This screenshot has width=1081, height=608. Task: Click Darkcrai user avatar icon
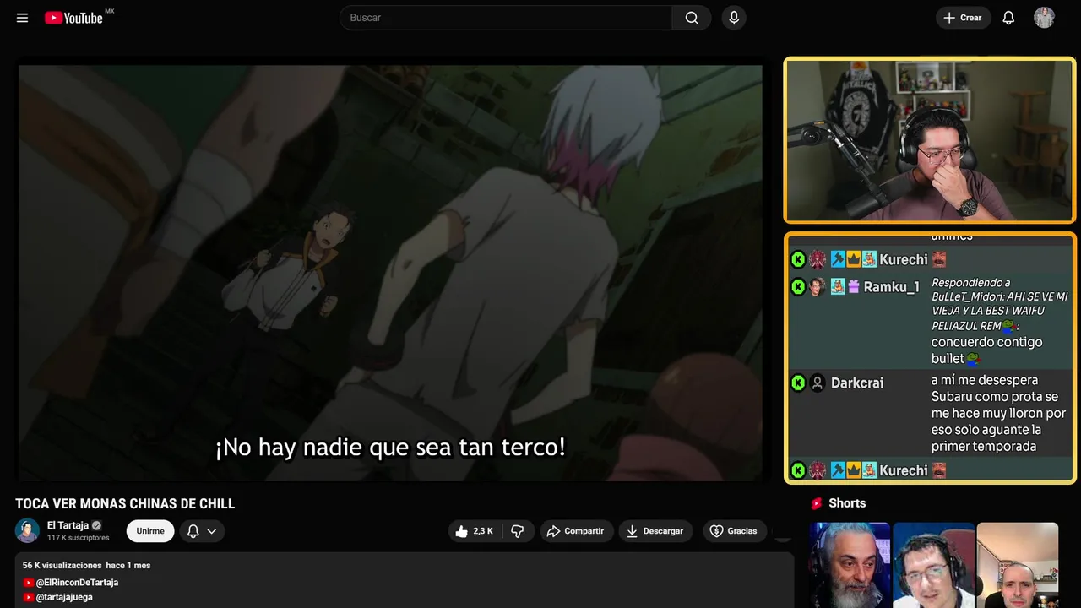coord(817,383)
